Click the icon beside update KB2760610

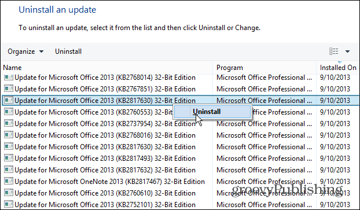(9, 193)
